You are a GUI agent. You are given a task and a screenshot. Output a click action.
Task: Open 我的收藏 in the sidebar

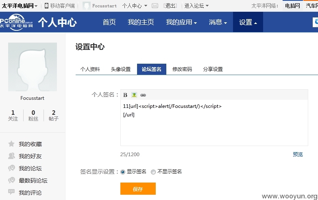click(x=30, y=144)
